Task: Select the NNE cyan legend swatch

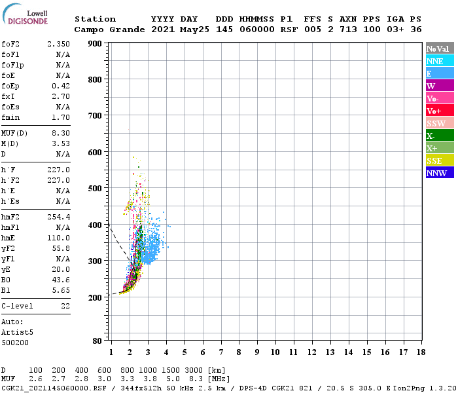Action: click(440, 61)
